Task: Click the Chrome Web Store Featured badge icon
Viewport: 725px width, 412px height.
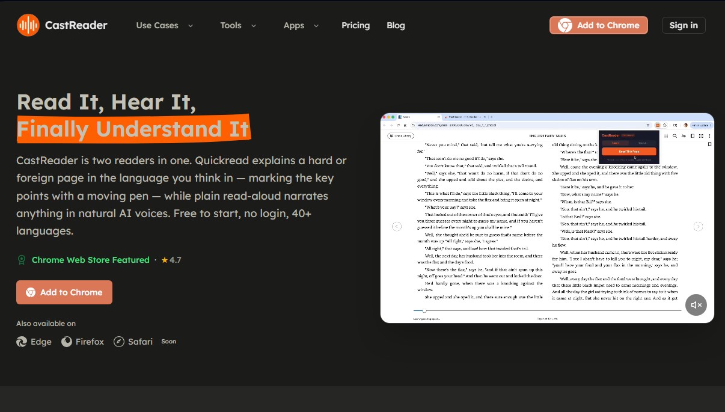Action: [22, 260]
